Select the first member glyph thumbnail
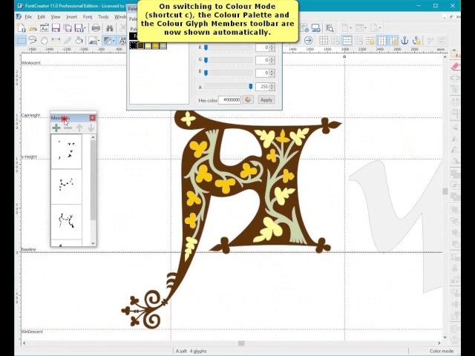 (66, 151)
